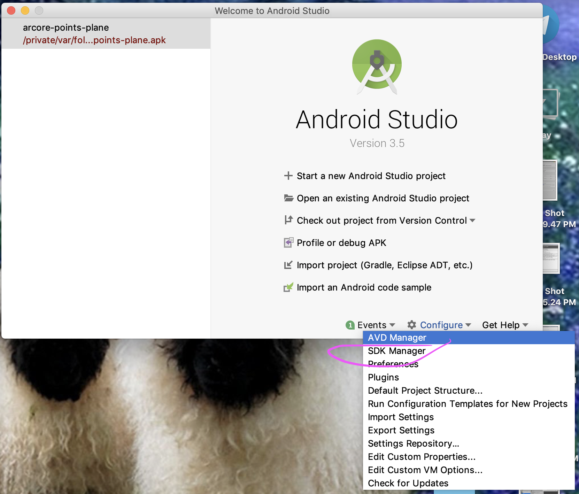This screenshot has height=494, width=579.
Task: Click the version control checkout icon
Action: pyautogui.click(x=288, y=220)
